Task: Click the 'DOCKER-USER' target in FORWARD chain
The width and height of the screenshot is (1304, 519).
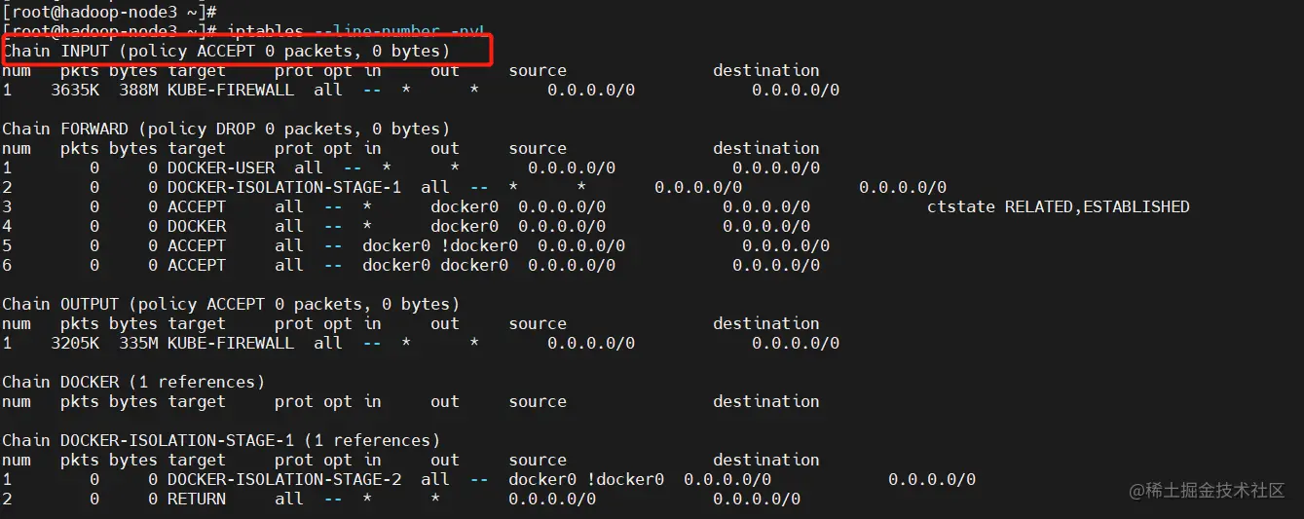Action: point(221,167)
